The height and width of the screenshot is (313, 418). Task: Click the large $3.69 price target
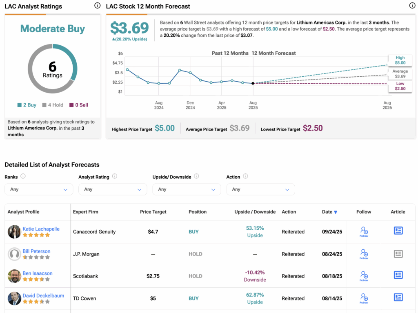129,28
